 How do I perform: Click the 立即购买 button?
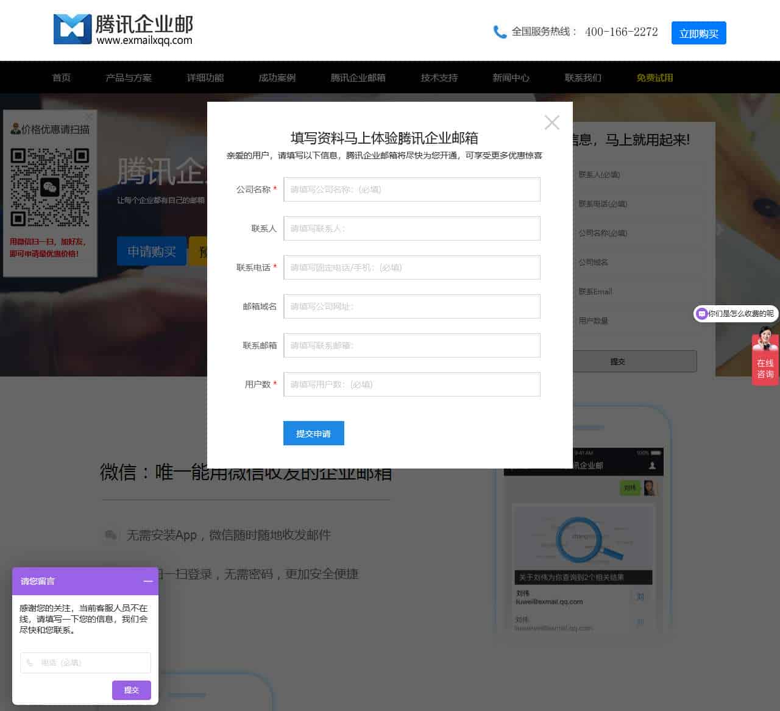tap(699, 34)
